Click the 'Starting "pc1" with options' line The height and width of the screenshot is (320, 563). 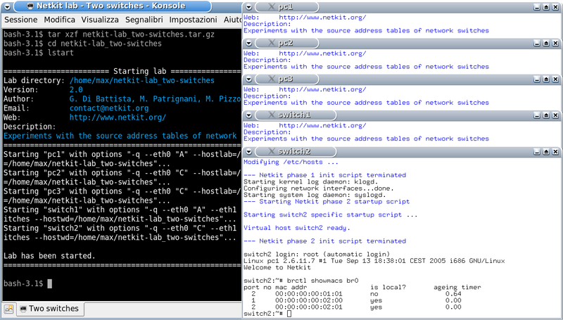click(x=122, y=155)
